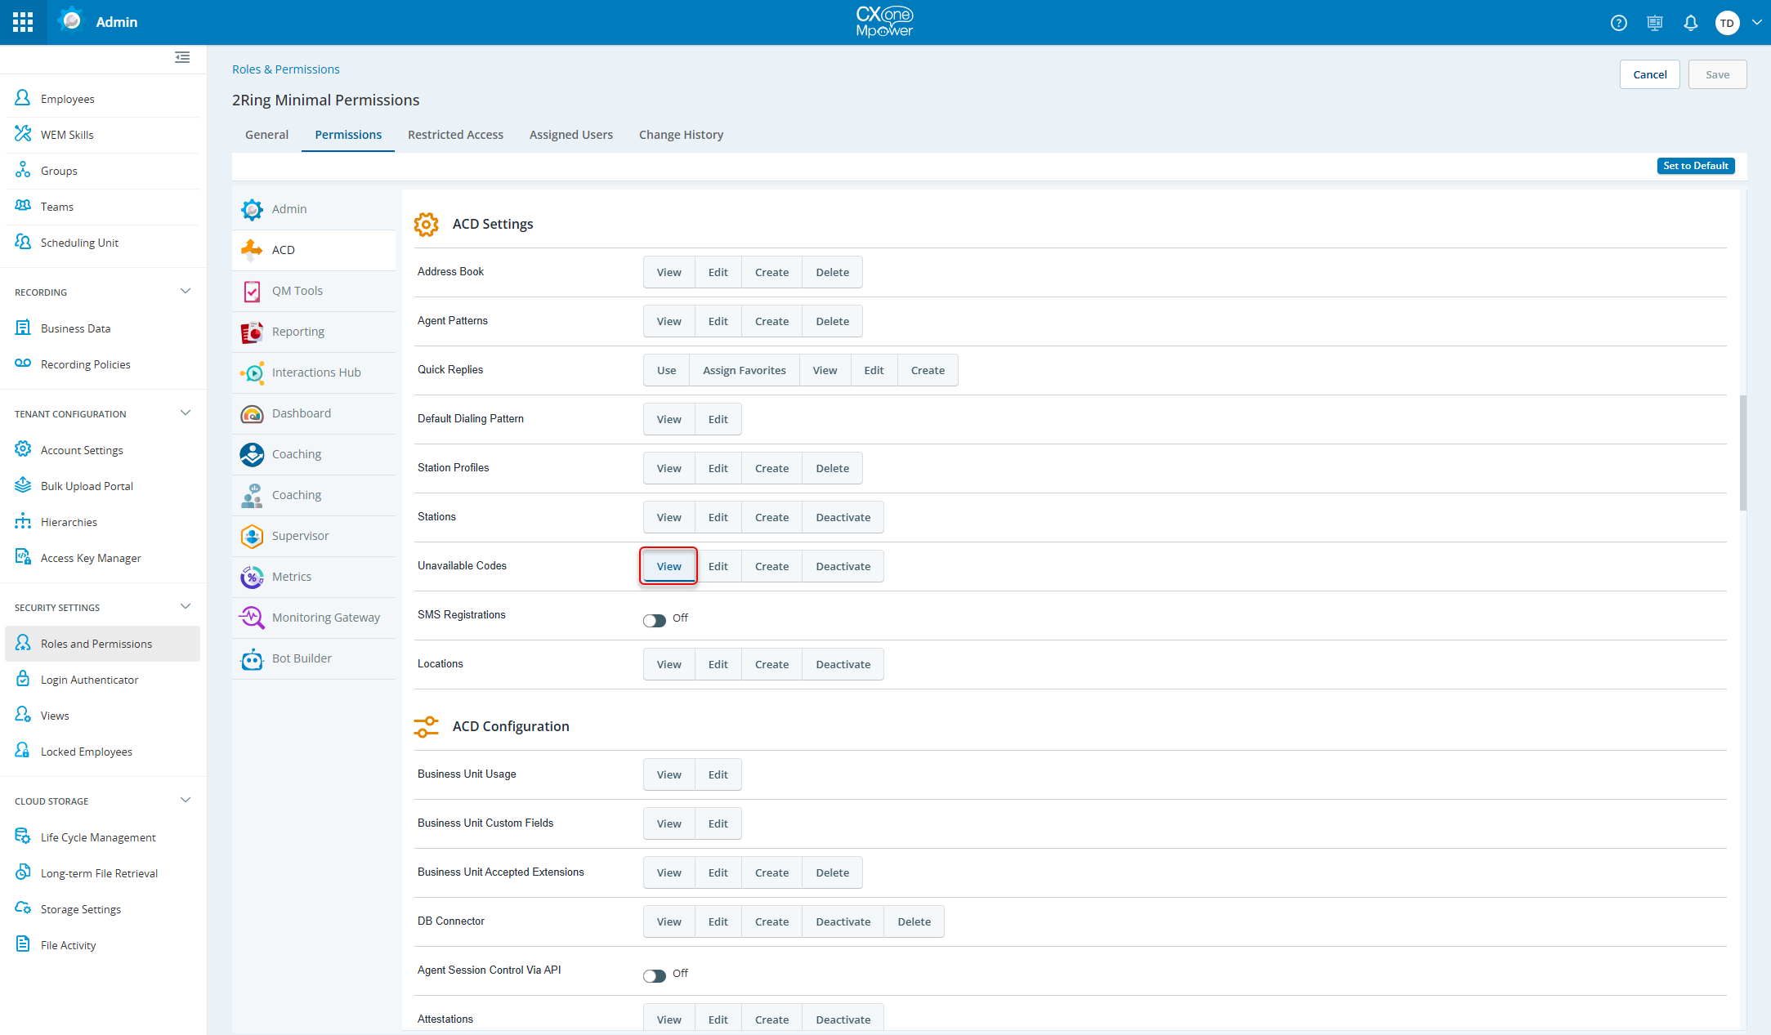The height and width of the screenshot is (1035, 1771).
Task: Select the Dashboard permissions category
Action: point(314,413)
